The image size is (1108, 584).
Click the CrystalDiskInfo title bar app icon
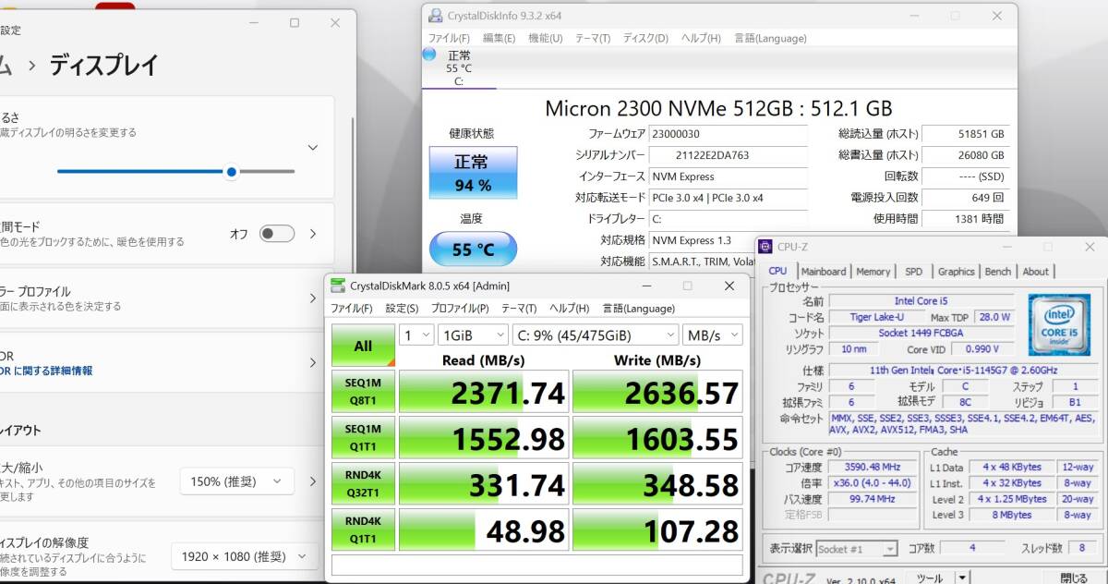[x=436, y=15]
